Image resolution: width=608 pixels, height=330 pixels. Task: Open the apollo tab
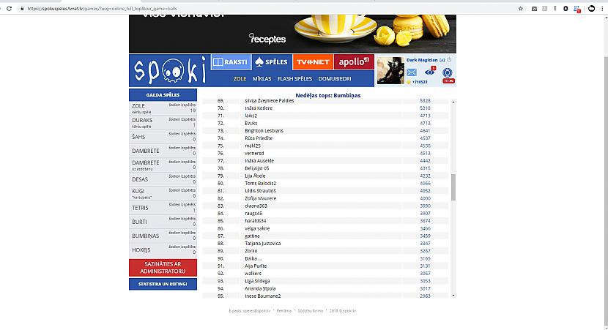[354, 62]
